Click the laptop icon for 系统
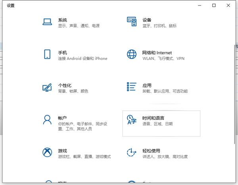Image resolution: width=238 pixels, height=185 pixels. pos(47,22)
